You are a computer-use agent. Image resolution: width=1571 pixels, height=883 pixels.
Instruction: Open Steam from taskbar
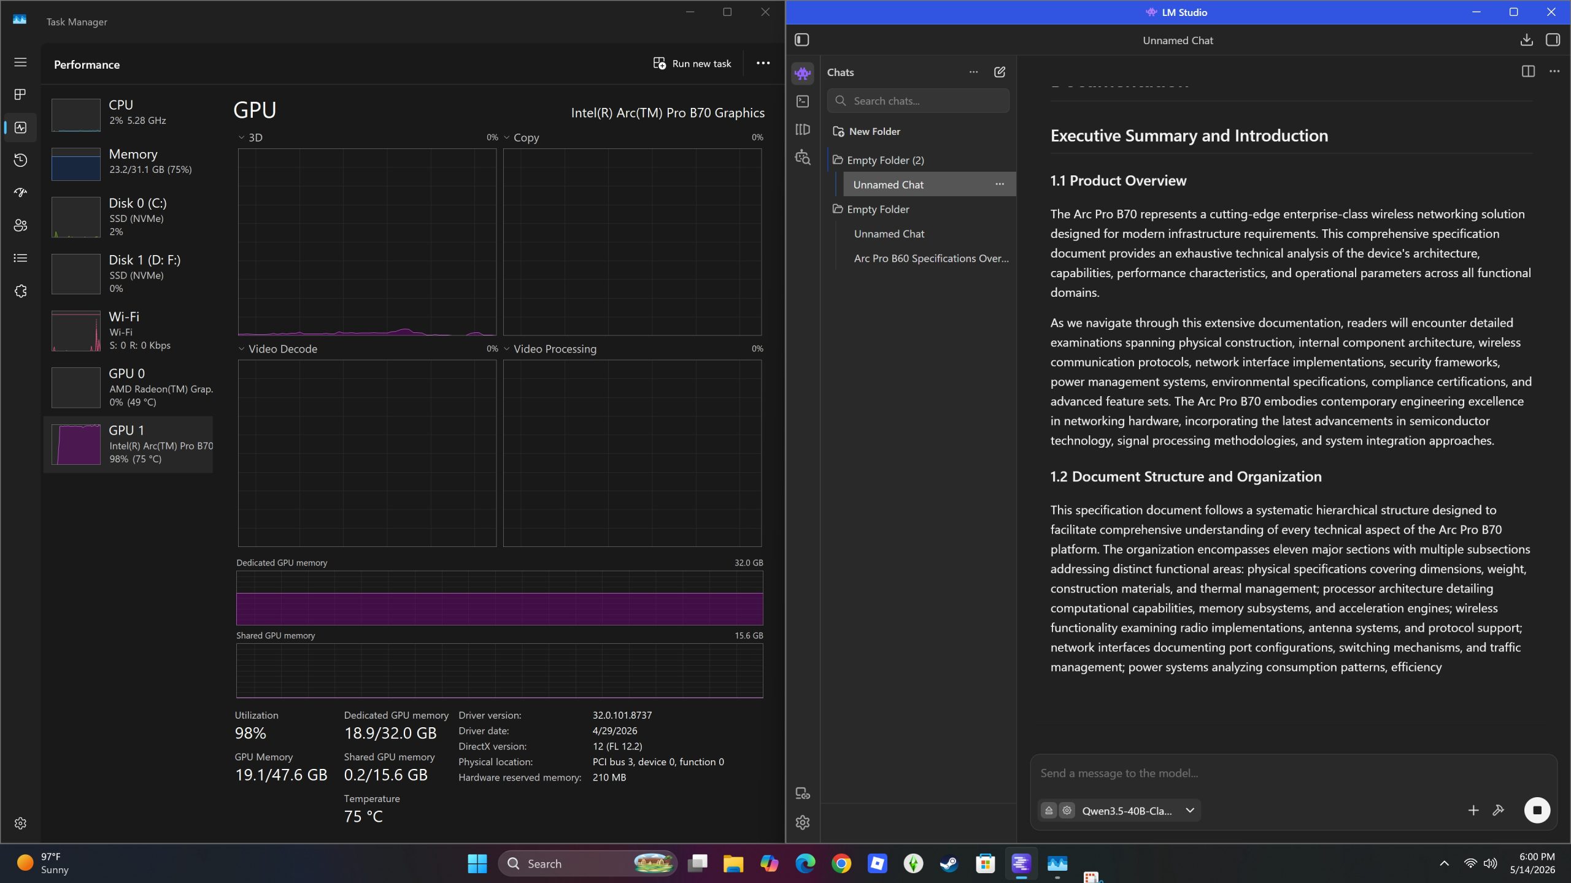point(949,863)
